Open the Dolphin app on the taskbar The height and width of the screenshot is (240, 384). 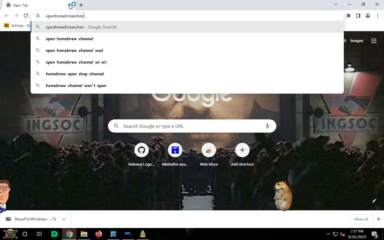[x=128, y=234]
